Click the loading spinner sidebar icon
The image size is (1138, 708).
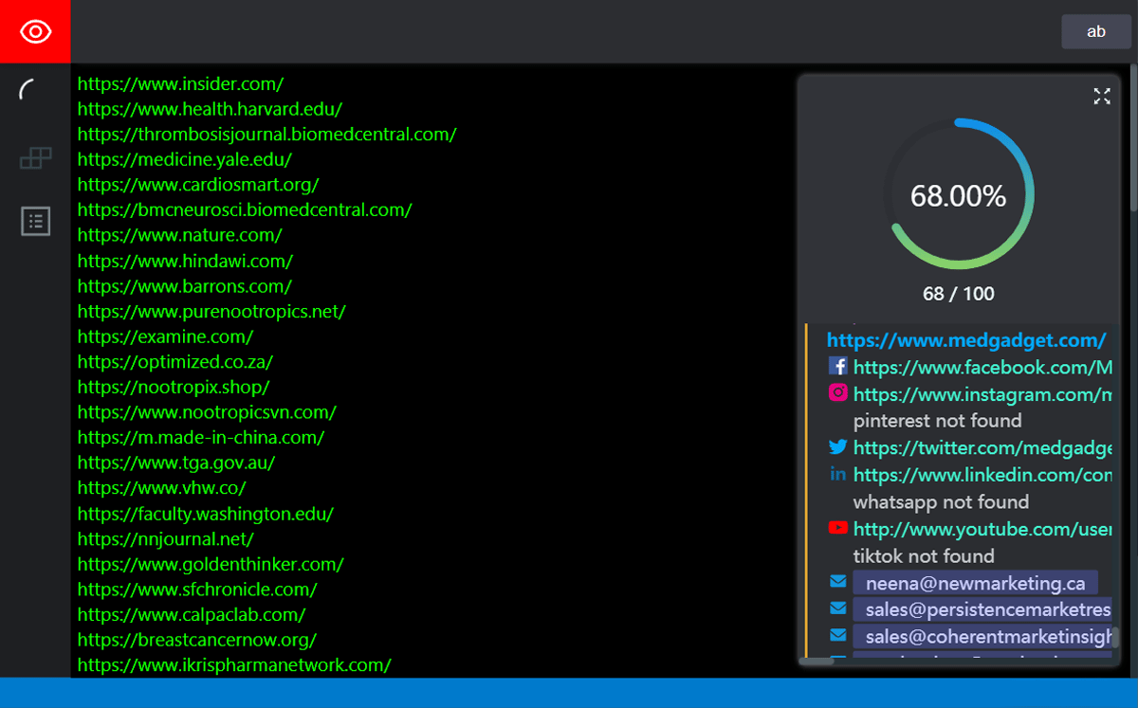tap(28, 91)
